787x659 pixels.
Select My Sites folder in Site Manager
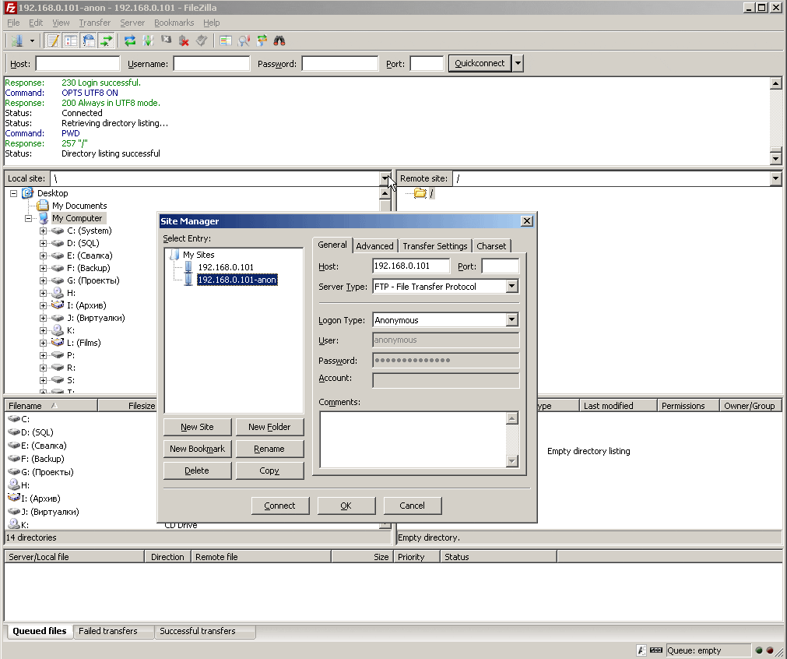pyautogui.click(x=199, y=255)
